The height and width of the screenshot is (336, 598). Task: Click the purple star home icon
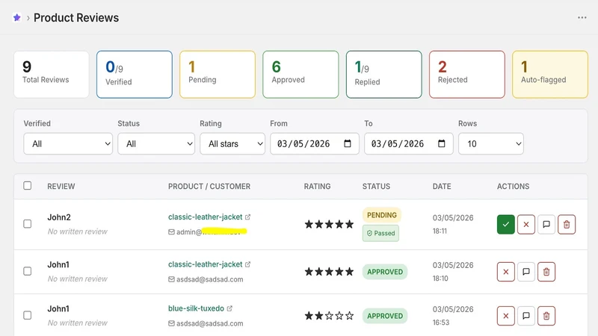16,17
